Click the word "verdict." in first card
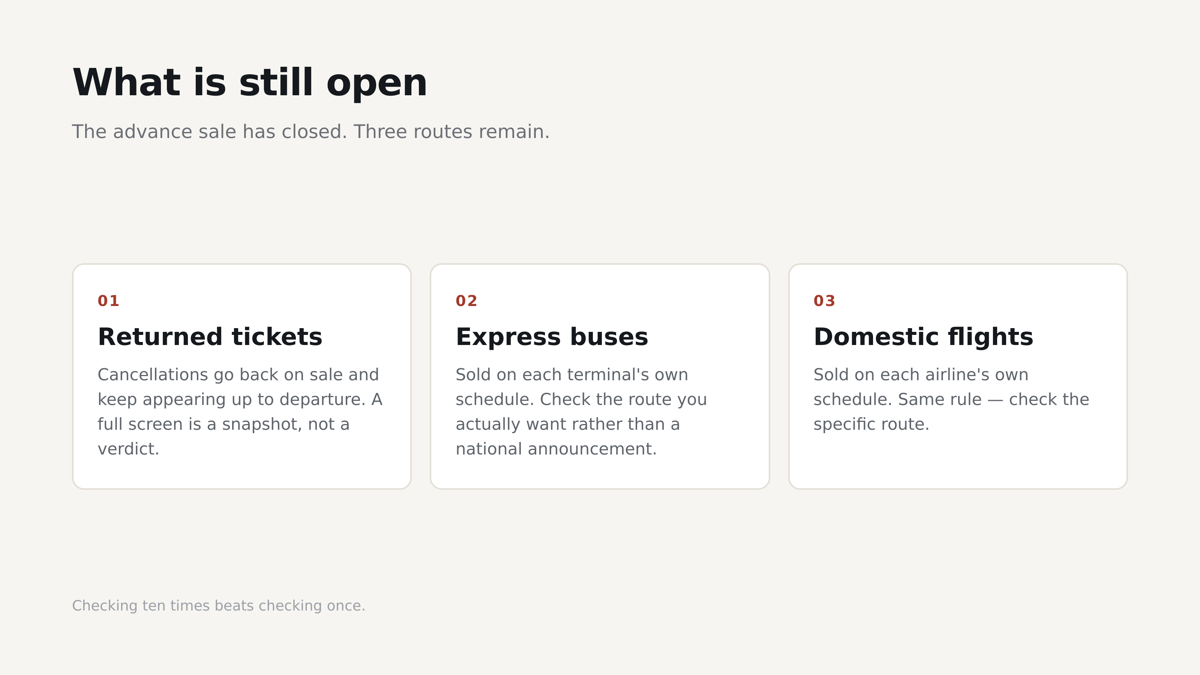 coord(129,449)
